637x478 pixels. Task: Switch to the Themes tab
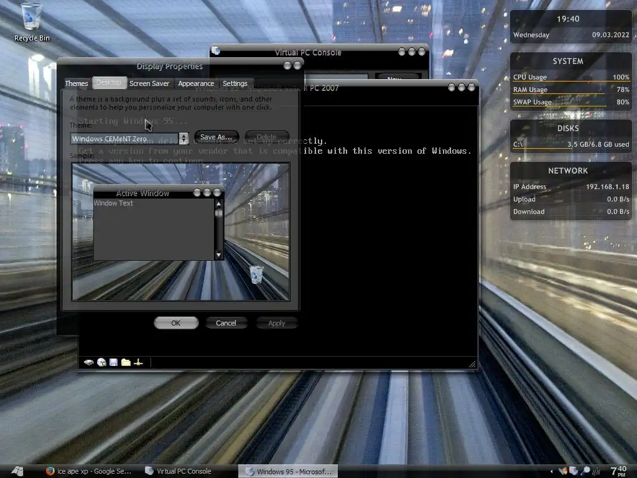pyautogui.click(x=77, y=83)
